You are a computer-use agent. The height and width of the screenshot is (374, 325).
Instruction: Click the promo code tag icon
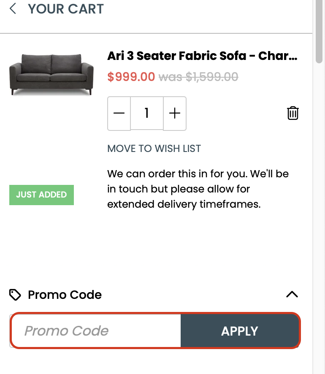[x=14, y=294]
